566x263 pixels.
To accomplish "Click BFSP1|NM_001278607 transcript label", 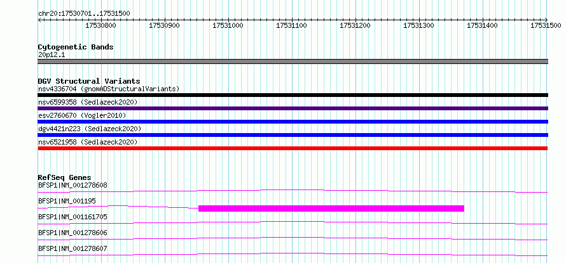I will click(x=72, y=248).
